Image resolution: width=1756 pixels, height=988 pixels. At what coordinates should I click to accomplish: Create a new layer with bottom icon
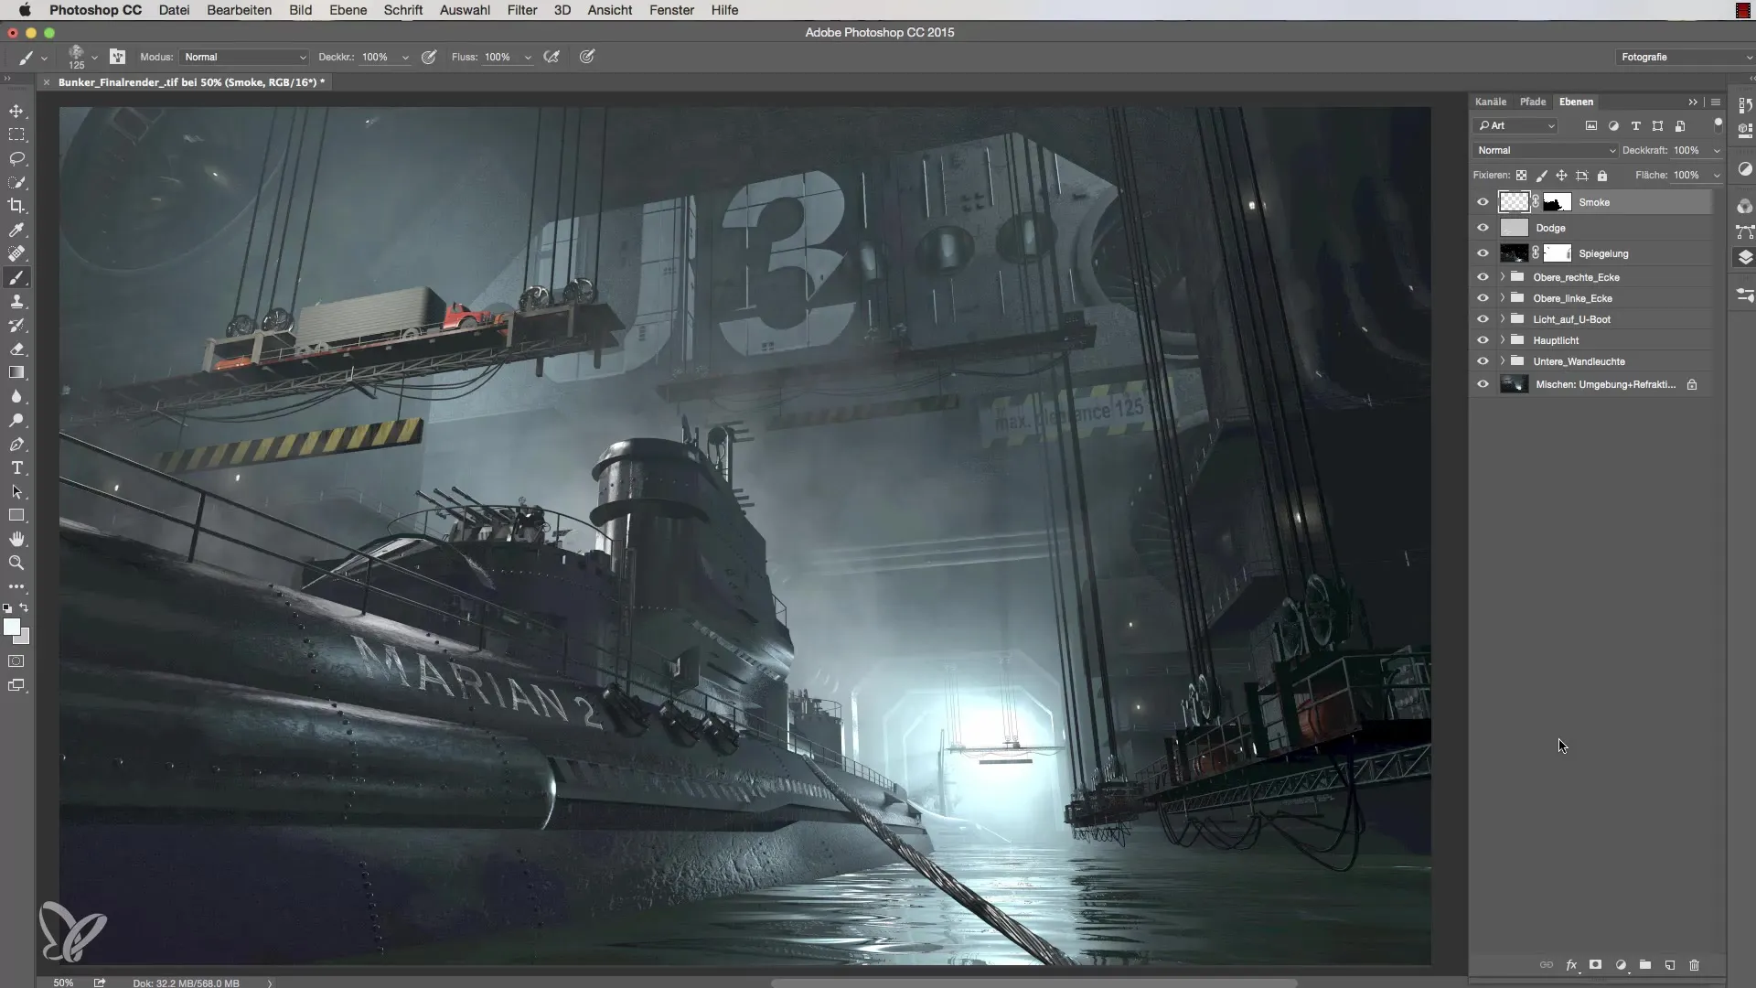click(x=1669, y=965)
